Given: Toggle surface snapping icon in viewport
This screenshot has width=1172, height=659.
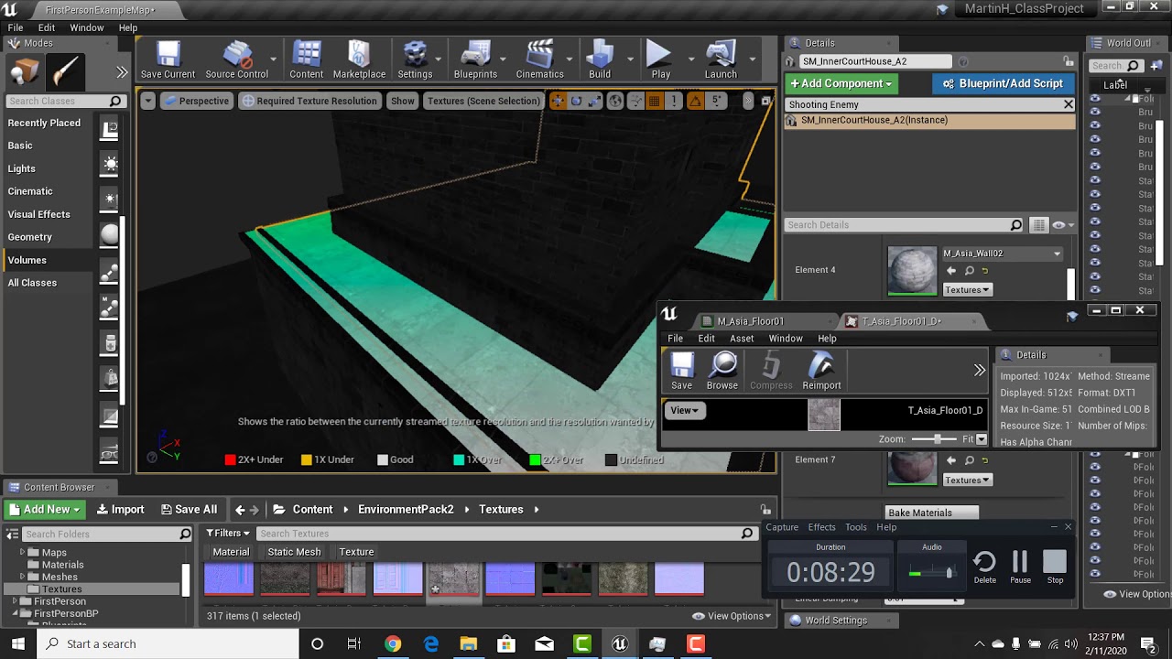Looking at the screenshot, I should 635,101.
